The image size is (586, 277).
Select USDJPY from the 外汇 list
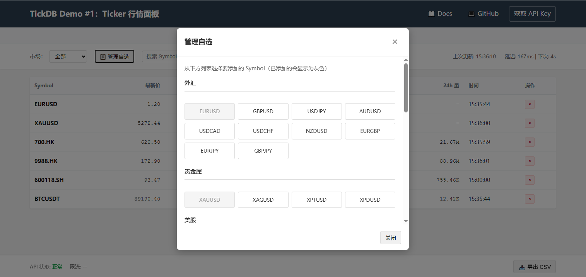click(316, 111)
